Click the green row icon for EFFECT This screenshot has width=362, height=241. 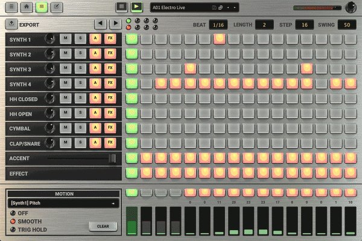pos(132,173)
